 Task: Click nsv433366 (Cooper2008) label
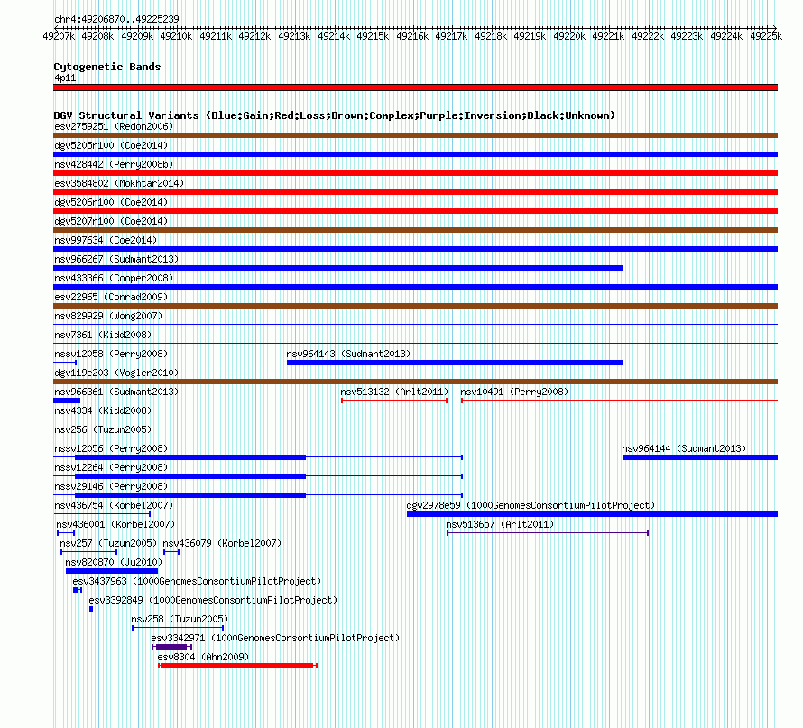tap(114, 278)
